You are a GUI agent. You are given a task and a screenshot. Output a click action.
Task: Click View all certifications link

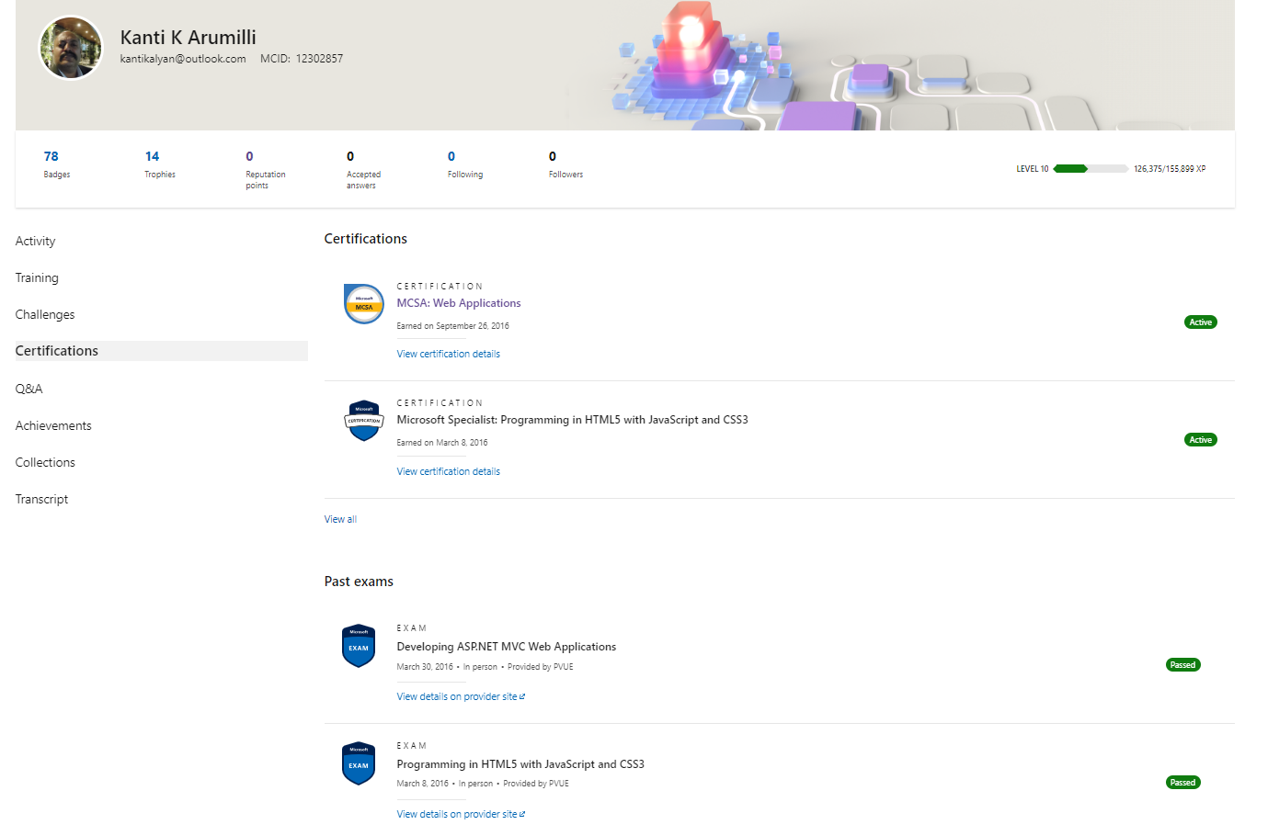click(x=340, y=519)
